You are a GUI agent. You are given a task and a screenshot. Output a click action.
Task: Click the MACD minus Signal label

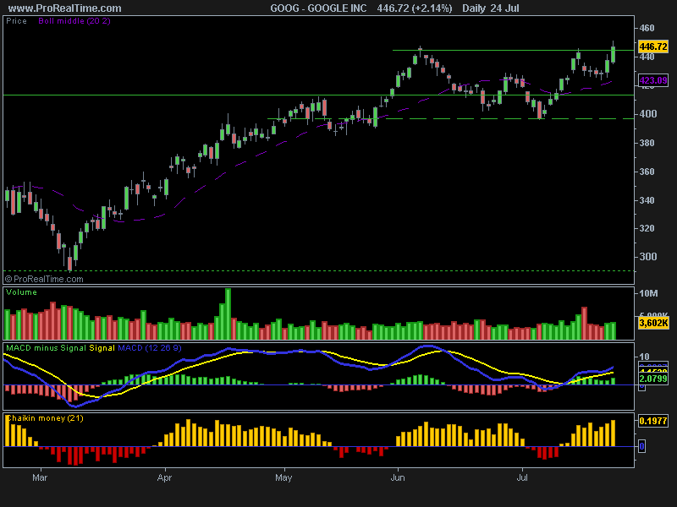(x=47, y=348)
